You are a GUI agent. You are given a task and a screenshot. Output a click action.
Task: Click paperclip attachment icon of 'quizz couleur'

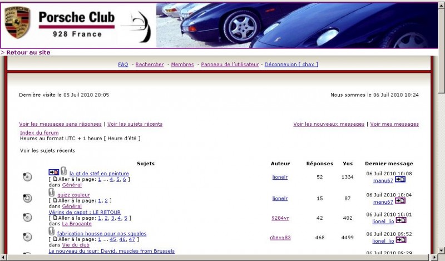(51, 193)
